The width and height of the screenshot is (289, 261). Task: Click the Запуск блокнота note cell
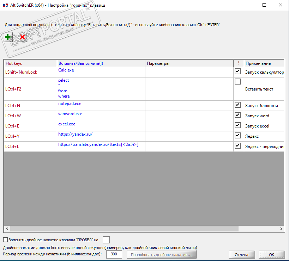[x=264, y=106]
